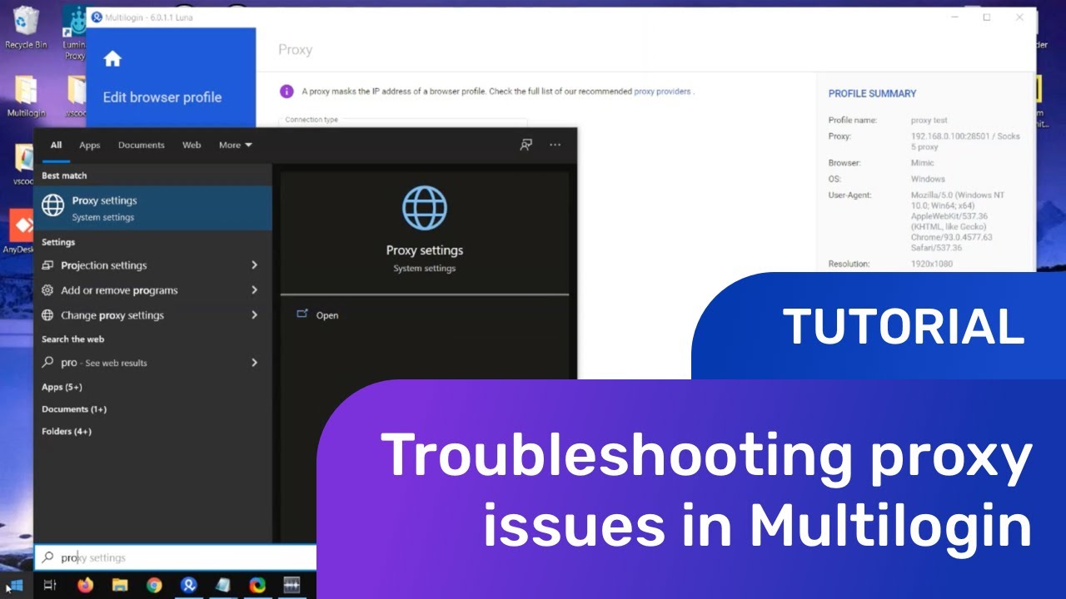1066x599 pixels.
Task: Click the 1920x1080 resolution value
Action: [932, 264]
